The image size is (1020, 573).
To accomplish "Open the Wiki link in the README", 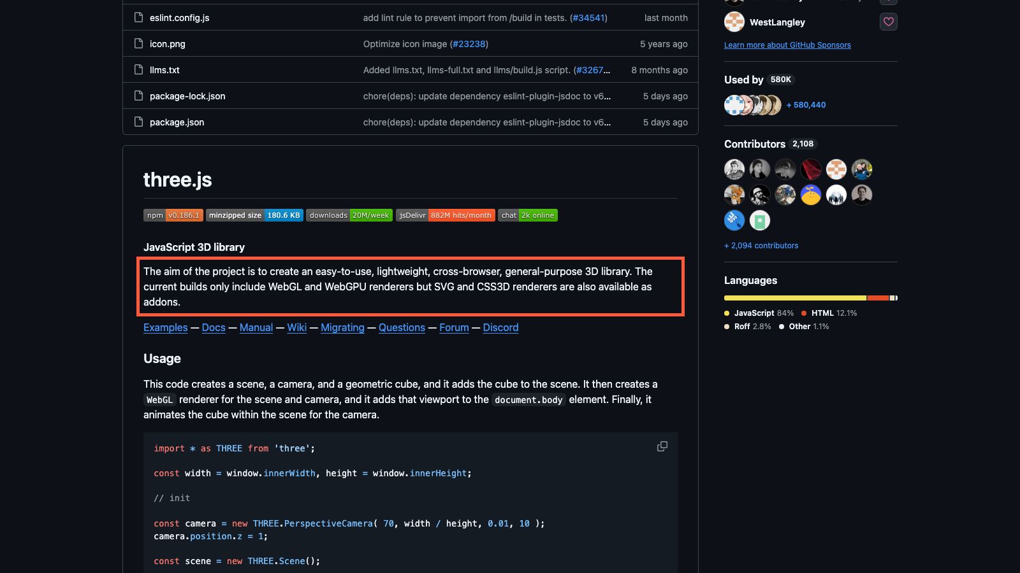I will click(x=297, y=327).
